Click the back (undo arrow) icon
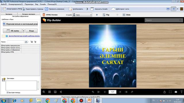This screenshot has width=184, height=103. 93,92
